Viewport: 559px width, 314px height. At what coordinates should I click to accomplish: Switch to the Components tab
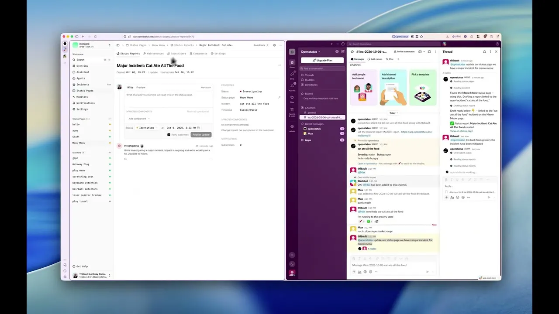(x=198, y=54)
